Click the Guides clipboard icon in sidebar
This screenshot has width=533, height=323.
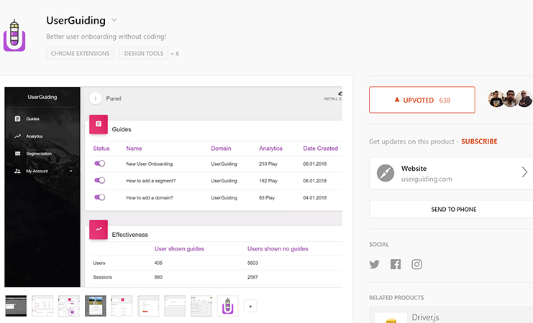pos(18,118)
